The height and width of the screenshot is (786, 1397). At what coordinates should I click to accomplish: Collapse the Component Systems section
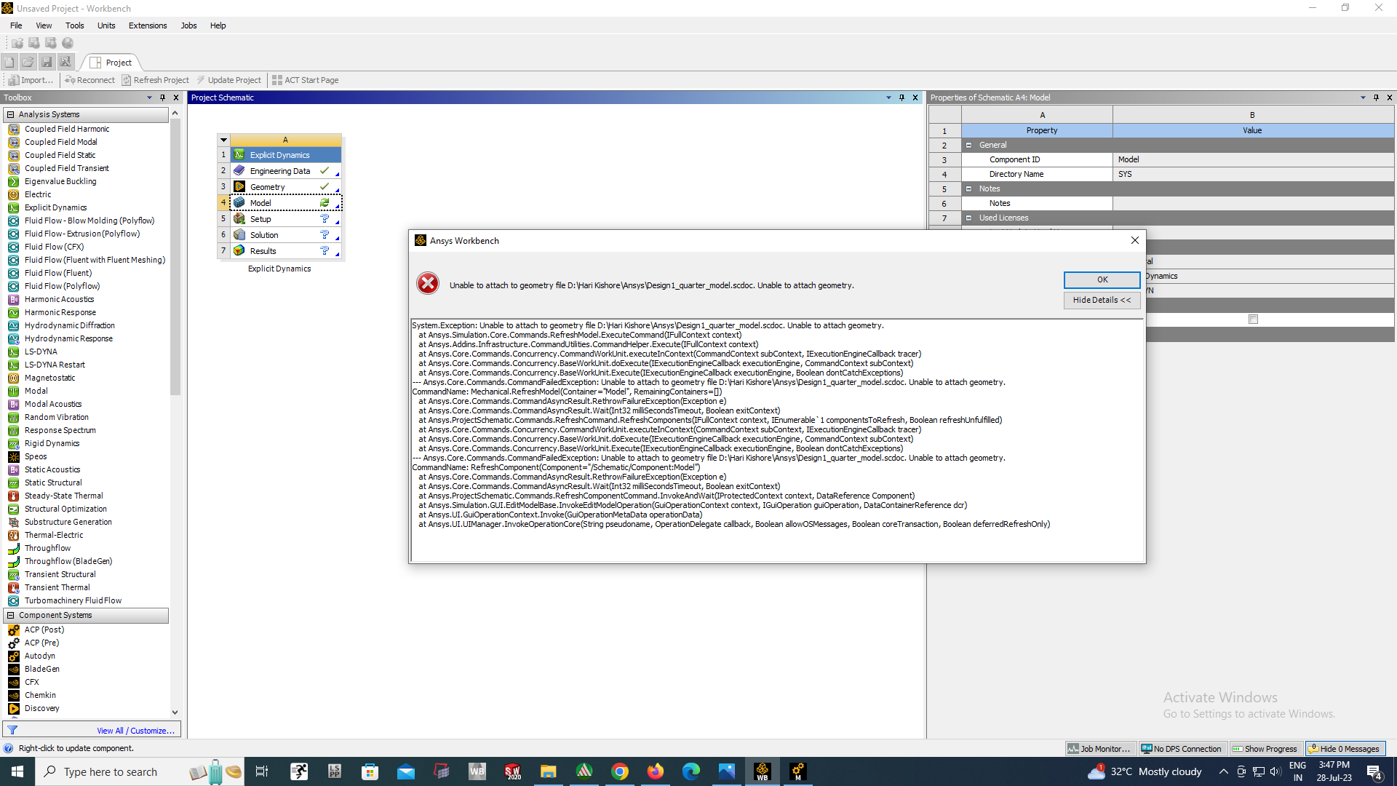pos(11,615)
